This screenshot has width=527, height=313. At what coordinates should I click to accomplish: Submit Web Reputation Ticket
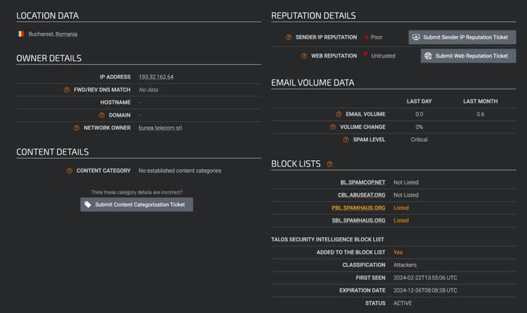464,55
